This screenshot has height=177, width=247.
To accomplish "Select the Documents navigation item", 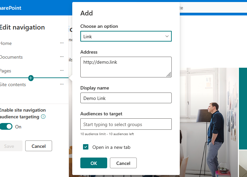I will tap(11, 57).
